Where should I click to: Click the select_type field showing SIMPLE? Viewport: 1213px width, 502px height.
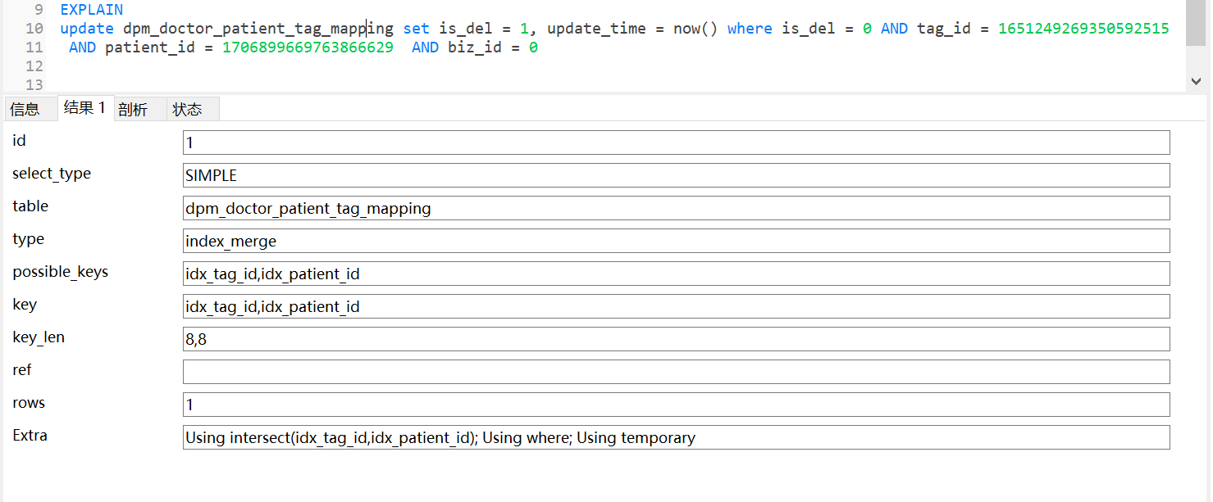[x=676, y=175]
